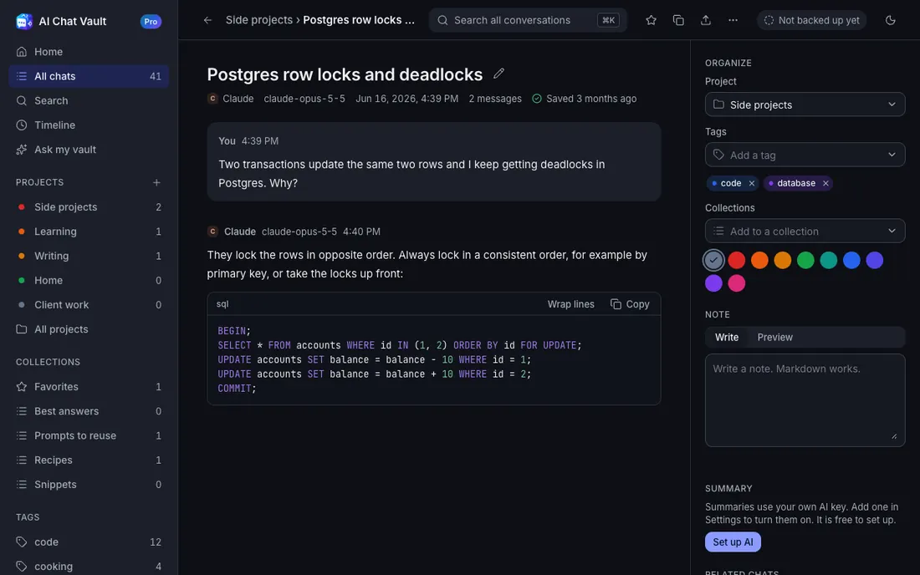The image size is (920, 575).
Task: Open Prompts to reuse collection
Action: click(x=89, y=435)
